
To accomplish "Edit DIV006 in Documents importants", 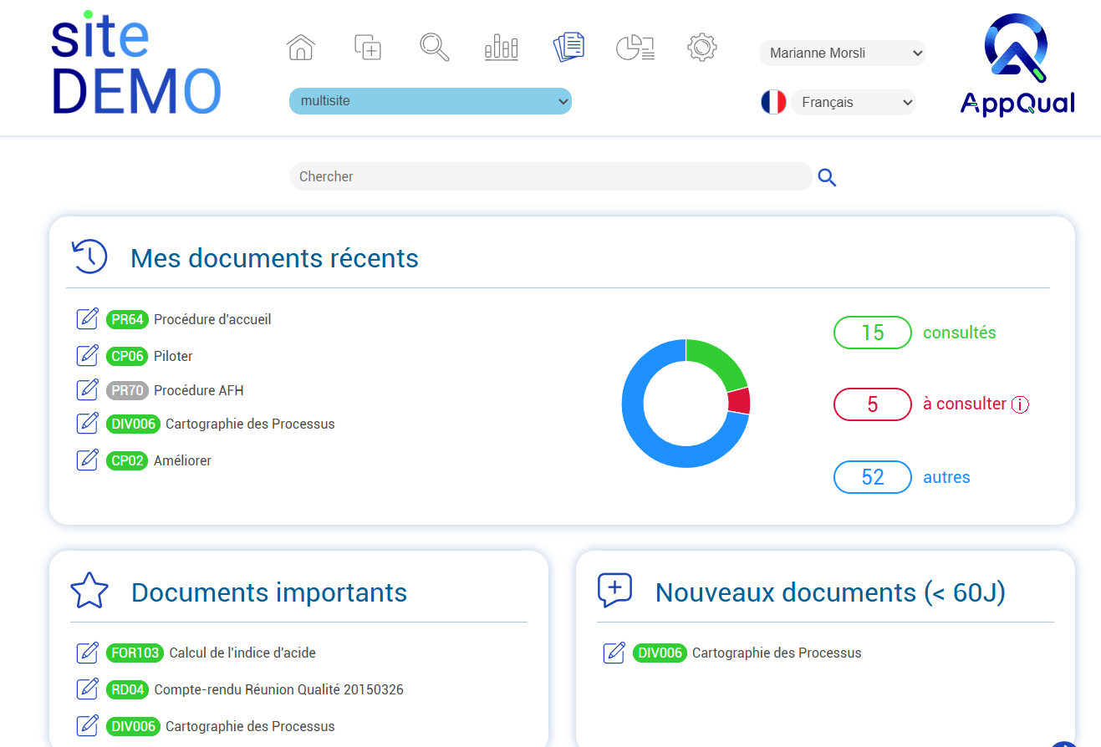I will click(x=88, y=726).
